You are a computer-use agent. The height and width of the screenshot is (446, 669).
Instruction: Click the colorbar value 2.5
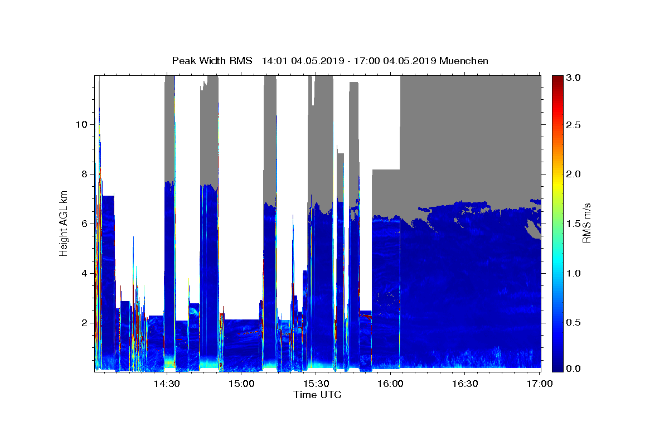click(574, 125)
